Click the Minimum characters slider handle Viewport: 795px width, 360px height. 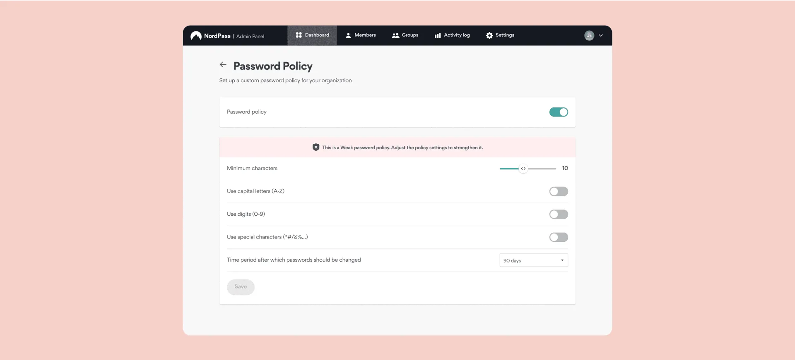523,169
